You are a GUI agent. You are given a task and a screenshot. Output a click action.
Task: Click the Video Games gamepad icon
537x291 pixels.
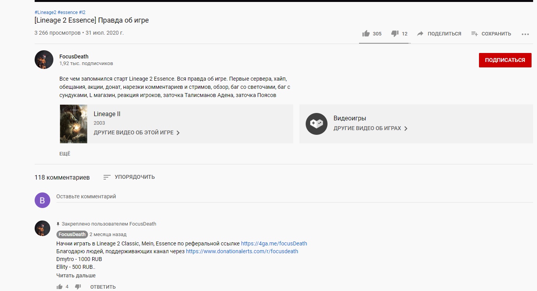(317, 124)
